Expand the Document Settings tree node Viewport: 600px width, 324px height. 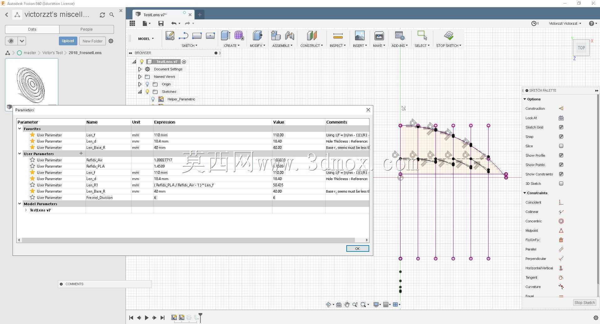140,69
